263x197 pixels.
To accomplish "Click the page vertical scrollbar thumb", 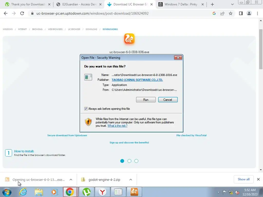I will point(261,49).
